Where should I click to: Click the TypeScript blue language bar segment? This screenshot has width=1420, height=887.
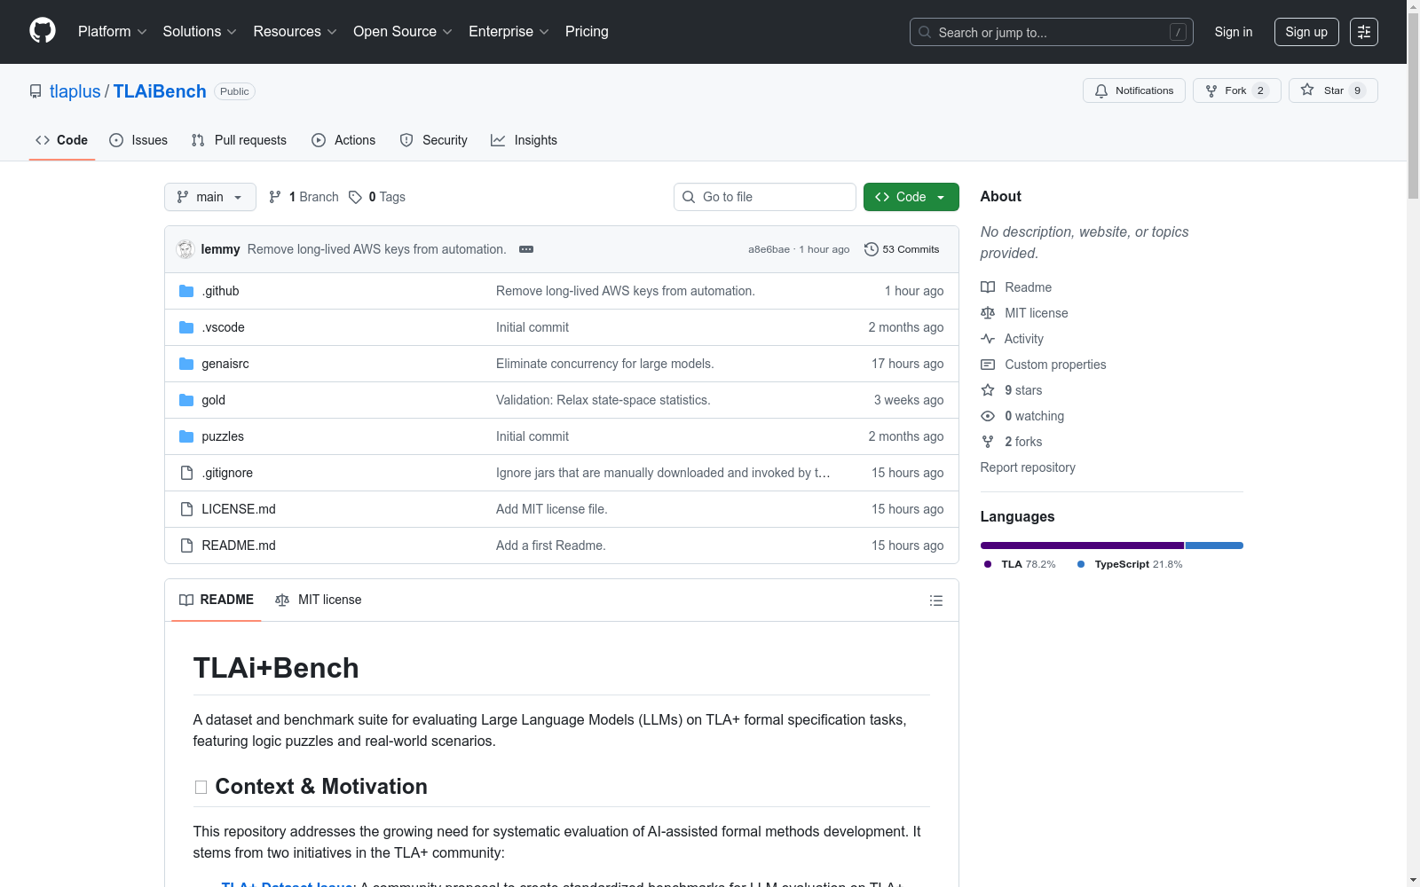click(x=1214, y=546)
